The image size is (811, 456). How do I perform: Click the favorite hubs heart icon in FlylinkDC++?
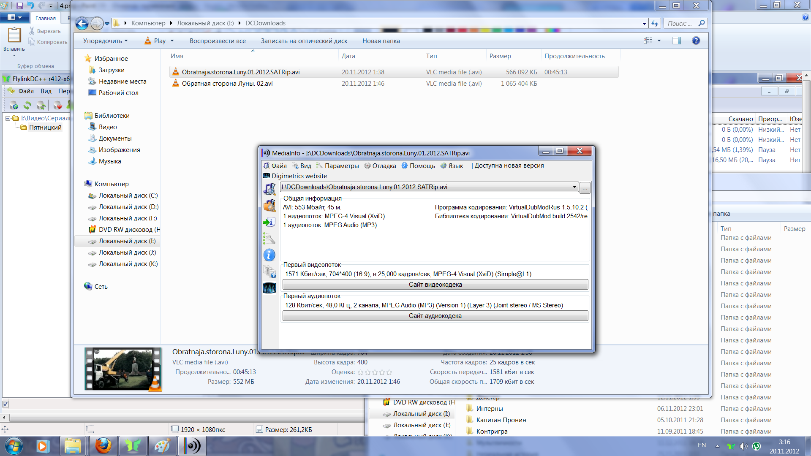pyautogui.click(x=58, y=105)
